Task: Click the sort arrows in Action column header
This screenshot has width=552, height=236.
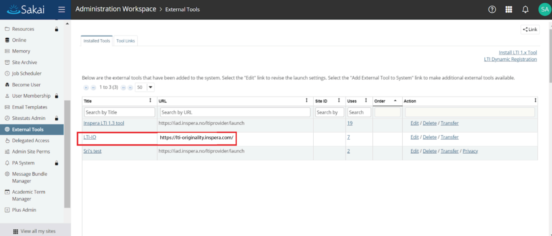Action: click(535, 101)
